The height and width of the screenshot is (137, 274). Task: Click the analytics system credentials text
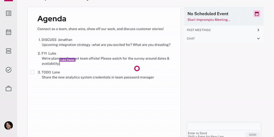click(98, 77)
